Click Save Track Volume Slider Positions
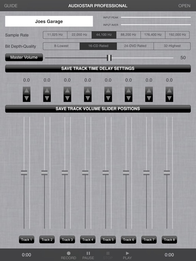This screenshot has height=261, width=196. point(98,109)
